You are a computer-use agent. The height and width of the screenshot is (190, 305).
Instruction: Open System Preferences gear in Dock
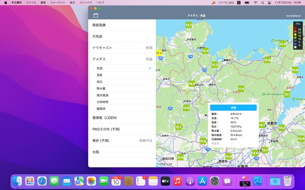[x=215, y=181]
